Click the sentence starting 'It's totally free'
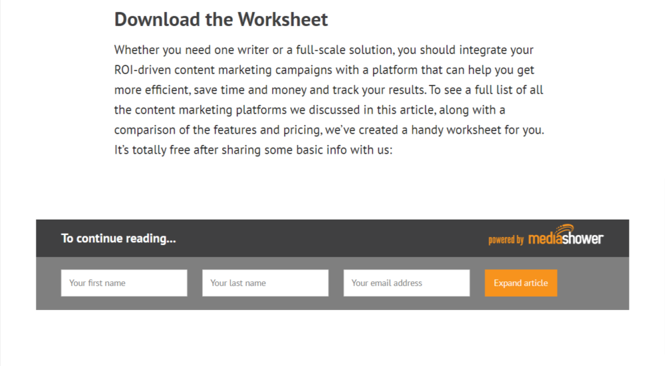Image resolution: width=665 pixels, height=366 pixels. (x=253, y=150)
